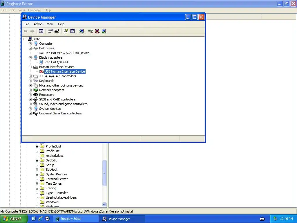
Task: Select Userinstallable.drivers key in Registry Editor
Action: [x=61, y=197]
